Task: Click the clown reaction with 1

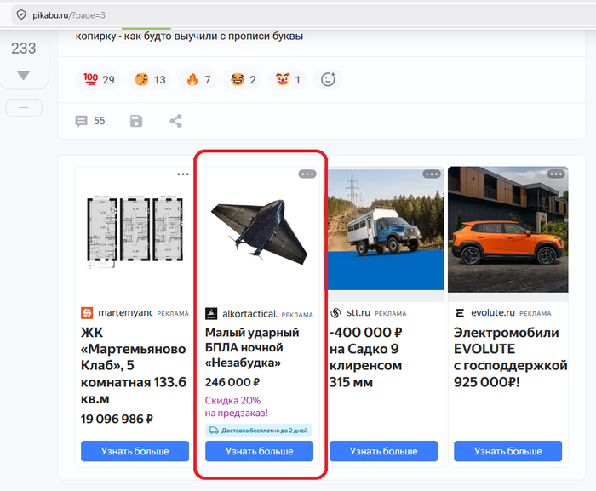Action: click(288, 79)
